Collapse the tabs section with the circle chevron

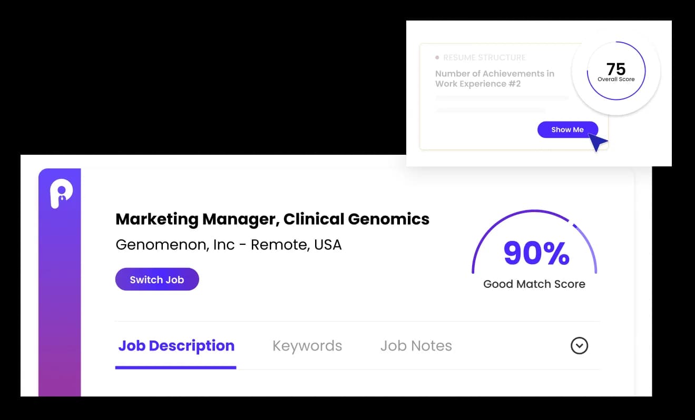point(579,346)
